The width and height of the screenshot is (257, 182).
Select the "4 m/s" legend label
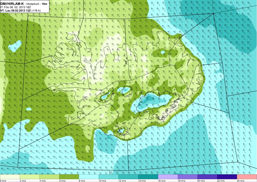(43, 181)
